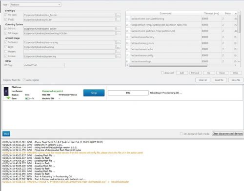Click the Save file button
This screenshot has height=191, width=244.
tap(236, 80)
